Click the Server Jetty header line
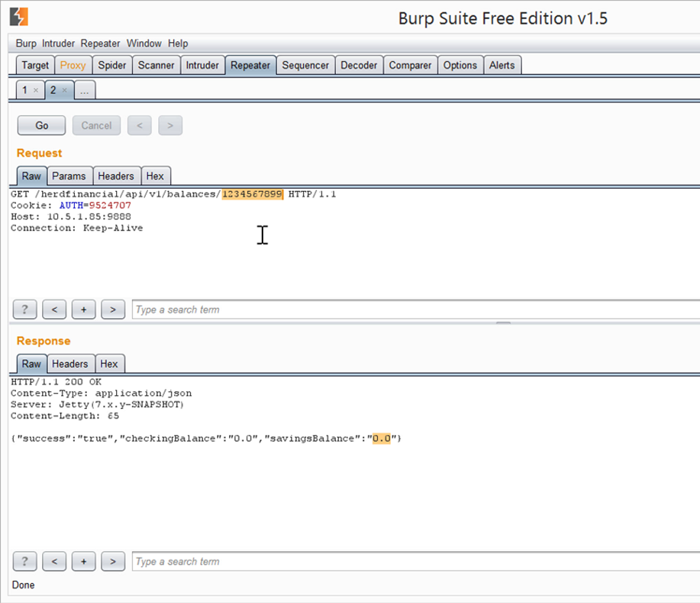 coord(97,404)
